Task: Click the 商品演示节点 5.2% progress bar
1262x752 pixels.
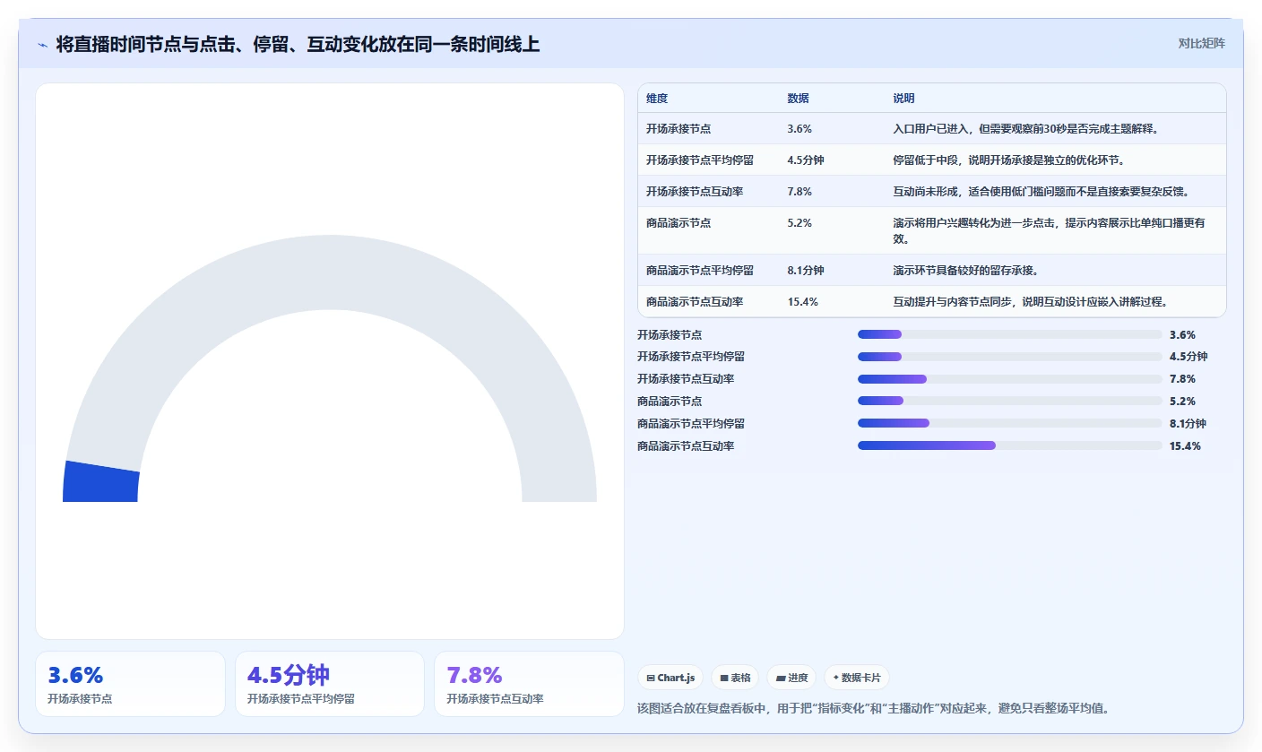Action: pyautogui.click(x=1009, y=401)
